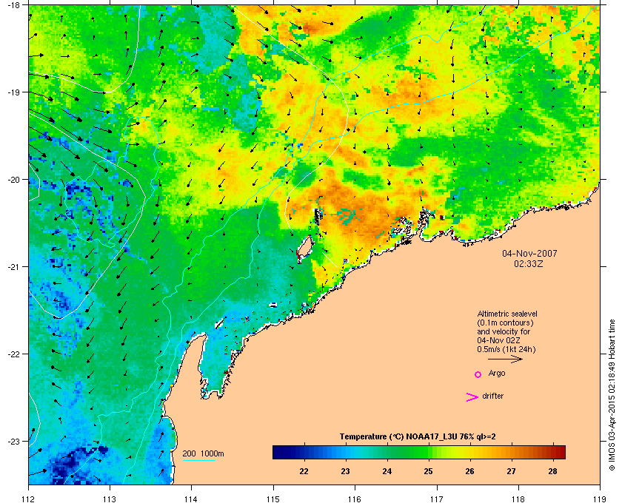The height and width of the screenshot is (503, 622).
Task: Click the '0.5m/s (1kt 24h)' label
Action: pos(506,350)
